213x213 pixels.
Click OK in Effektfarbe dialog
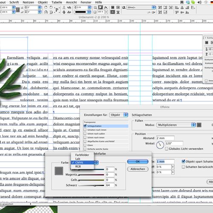click(138, 161)
